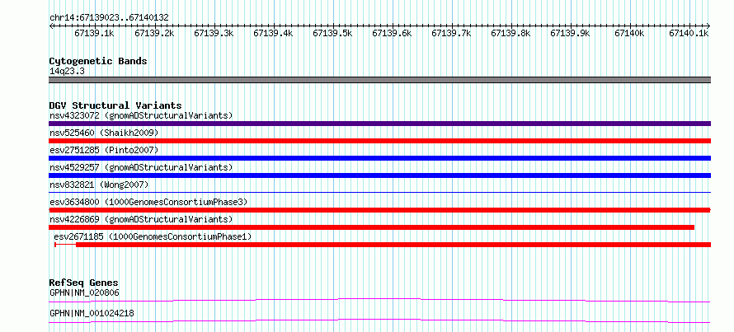Select the gray 14q23.3 cytogenetic band bar
This screenshot has height=332, width=734.
[x=379, y=80]
